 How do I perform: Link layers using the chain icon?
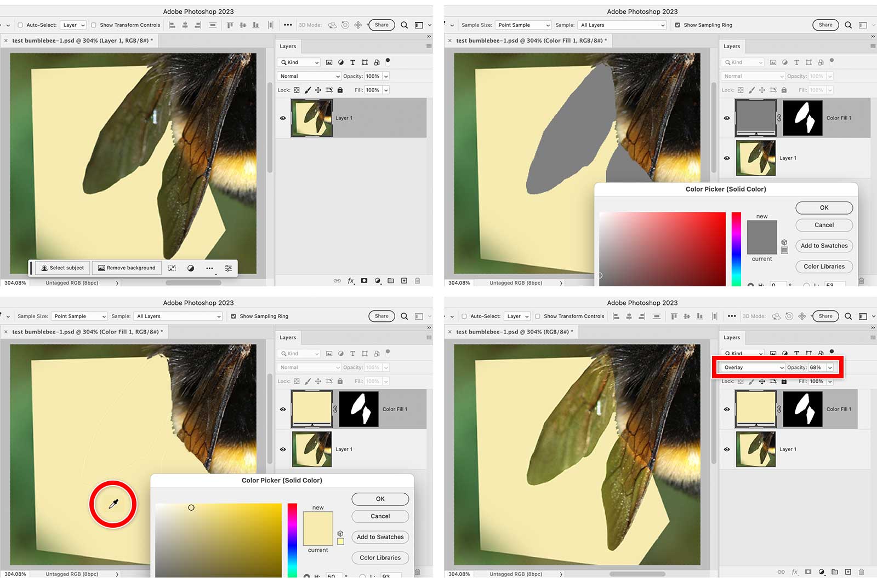point(337,280)
